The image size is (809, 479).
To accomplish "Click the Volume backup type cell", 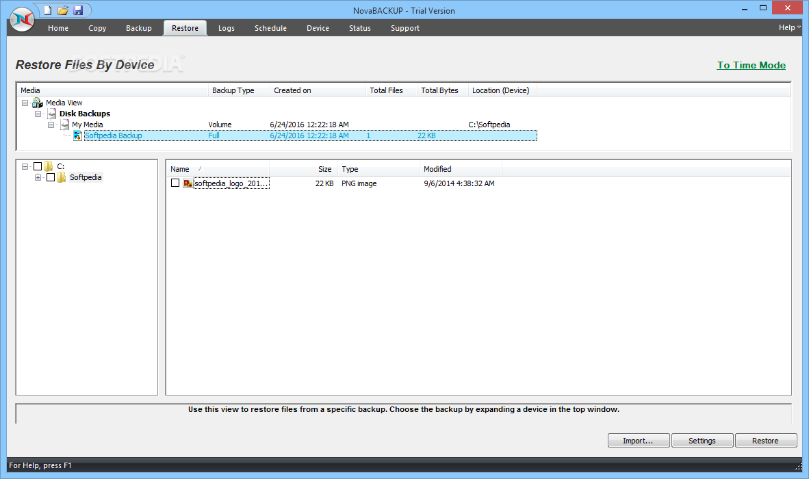I will tap(220, 125).
